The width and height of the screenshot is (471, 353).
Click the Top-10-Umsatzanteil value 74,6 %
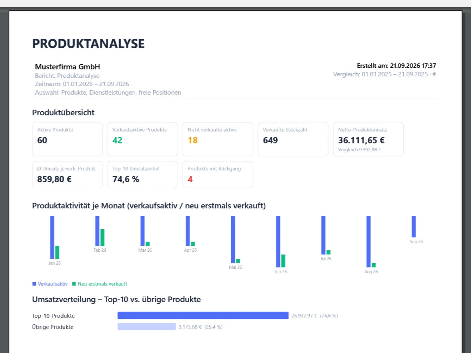pyautogui.click(x=126, y=179)
